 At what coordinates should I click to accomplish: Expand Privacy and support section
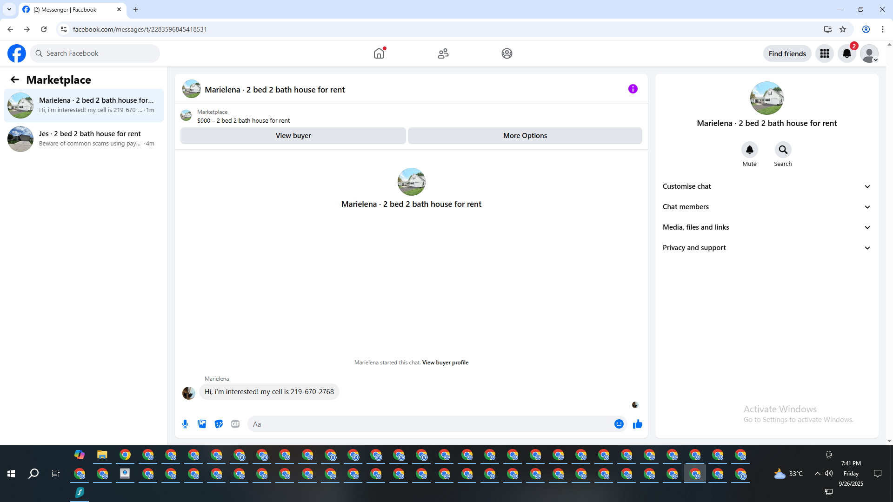[766, 248]
